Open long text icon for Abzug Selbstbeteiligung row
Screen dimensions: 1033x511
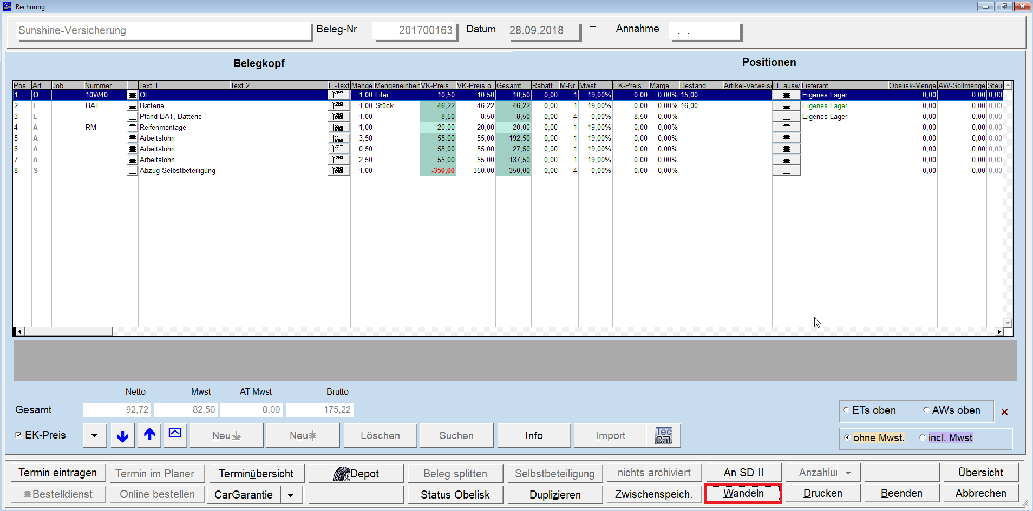(x=339, y=171)
